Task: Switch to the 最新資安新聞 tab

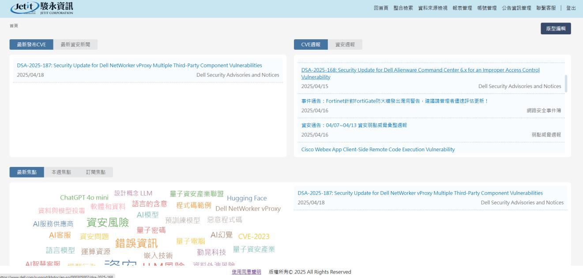Action: click(x=75, y=44)
